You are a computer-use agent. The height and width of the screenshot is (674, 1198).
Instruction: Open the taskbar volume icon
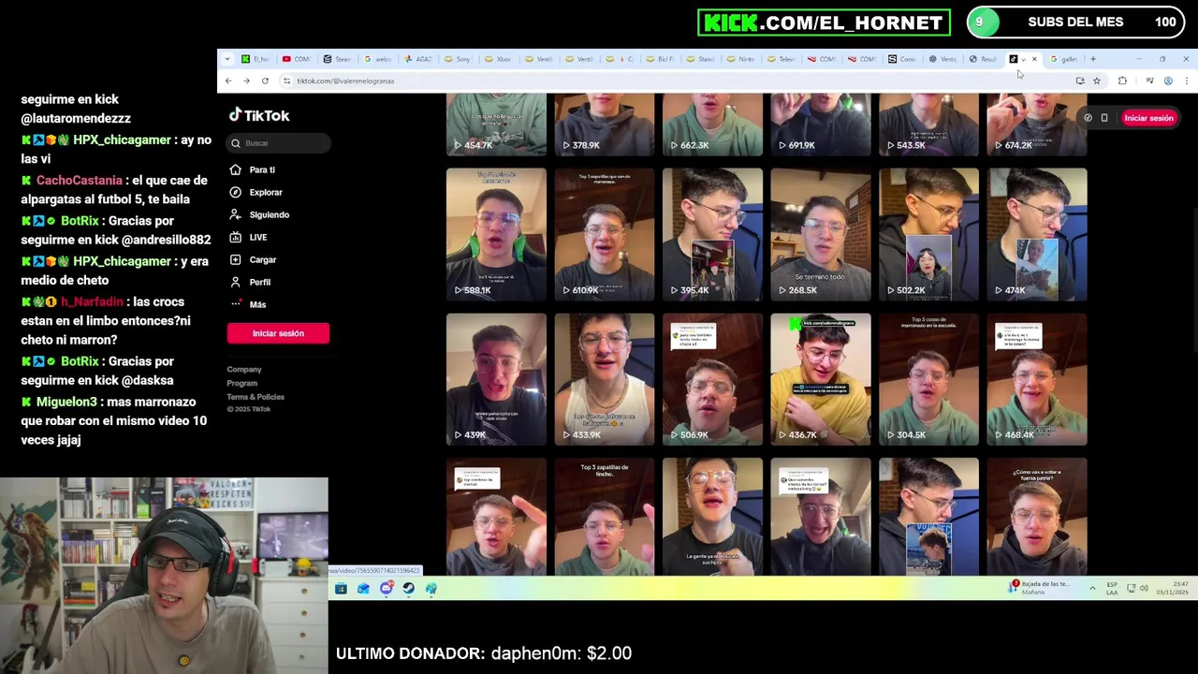coord(1144,588)
